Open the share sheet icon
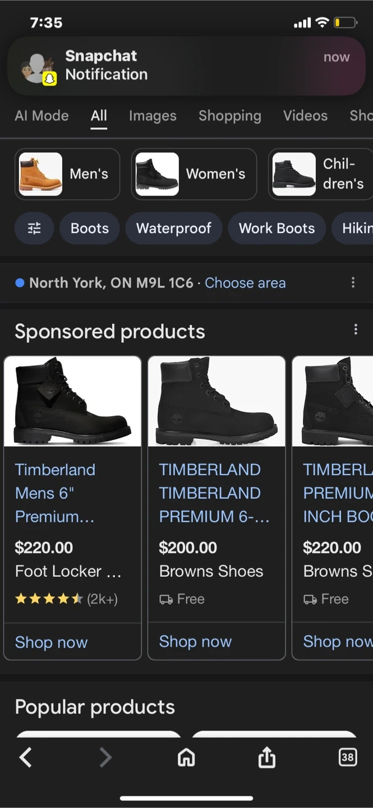The image size is (373, 808). pyautogui.click(x=267, y=758)
